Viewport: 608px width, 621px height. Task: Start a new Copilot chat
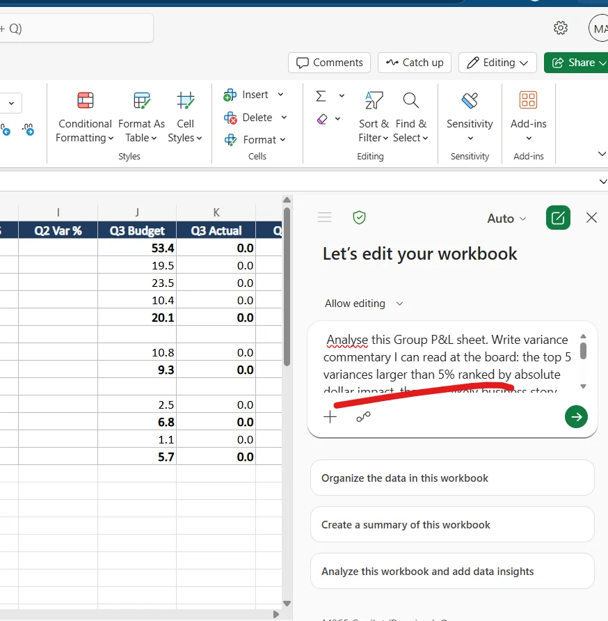558,218
